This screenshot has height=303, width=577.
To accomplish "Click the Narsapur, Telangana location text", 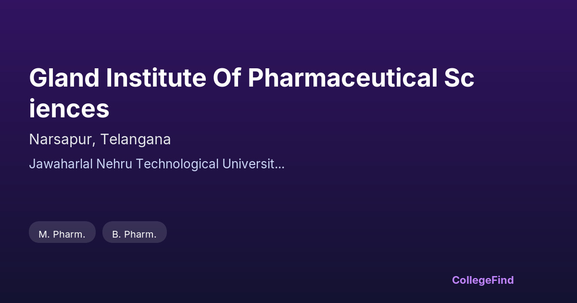I will tap(100, 139).
